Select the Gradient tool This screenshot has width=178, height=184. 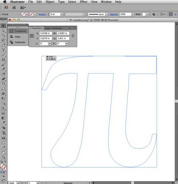pos(3,118)
